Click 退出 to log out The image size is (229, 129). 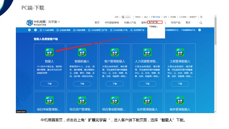click(x=146, y=17)
